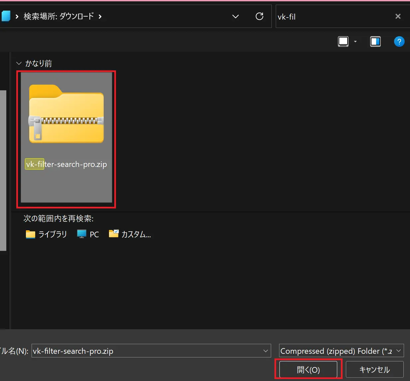Search again in PC

coord(88,234)
